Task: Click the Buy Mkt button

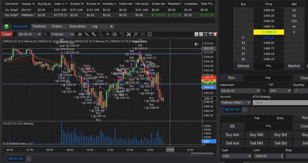Action: point(256,135)
